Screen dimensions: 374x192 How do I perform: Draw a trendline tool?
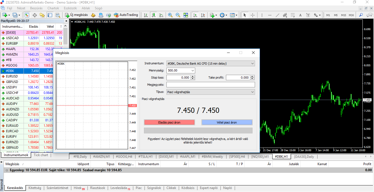(x=277, y=15)
